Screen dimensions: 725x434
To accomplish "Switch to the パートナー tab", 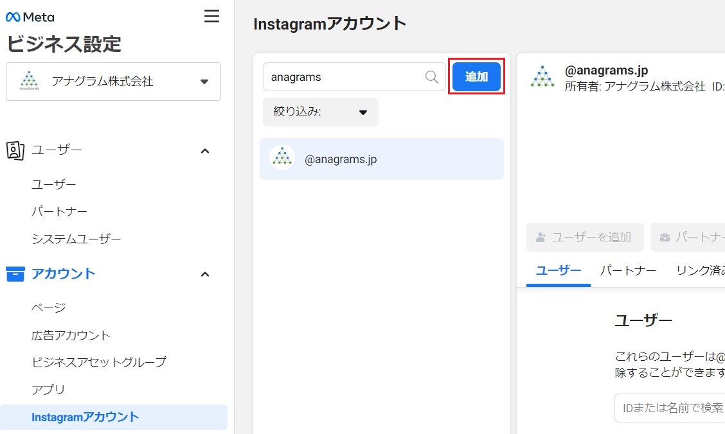I will point(627,271).
